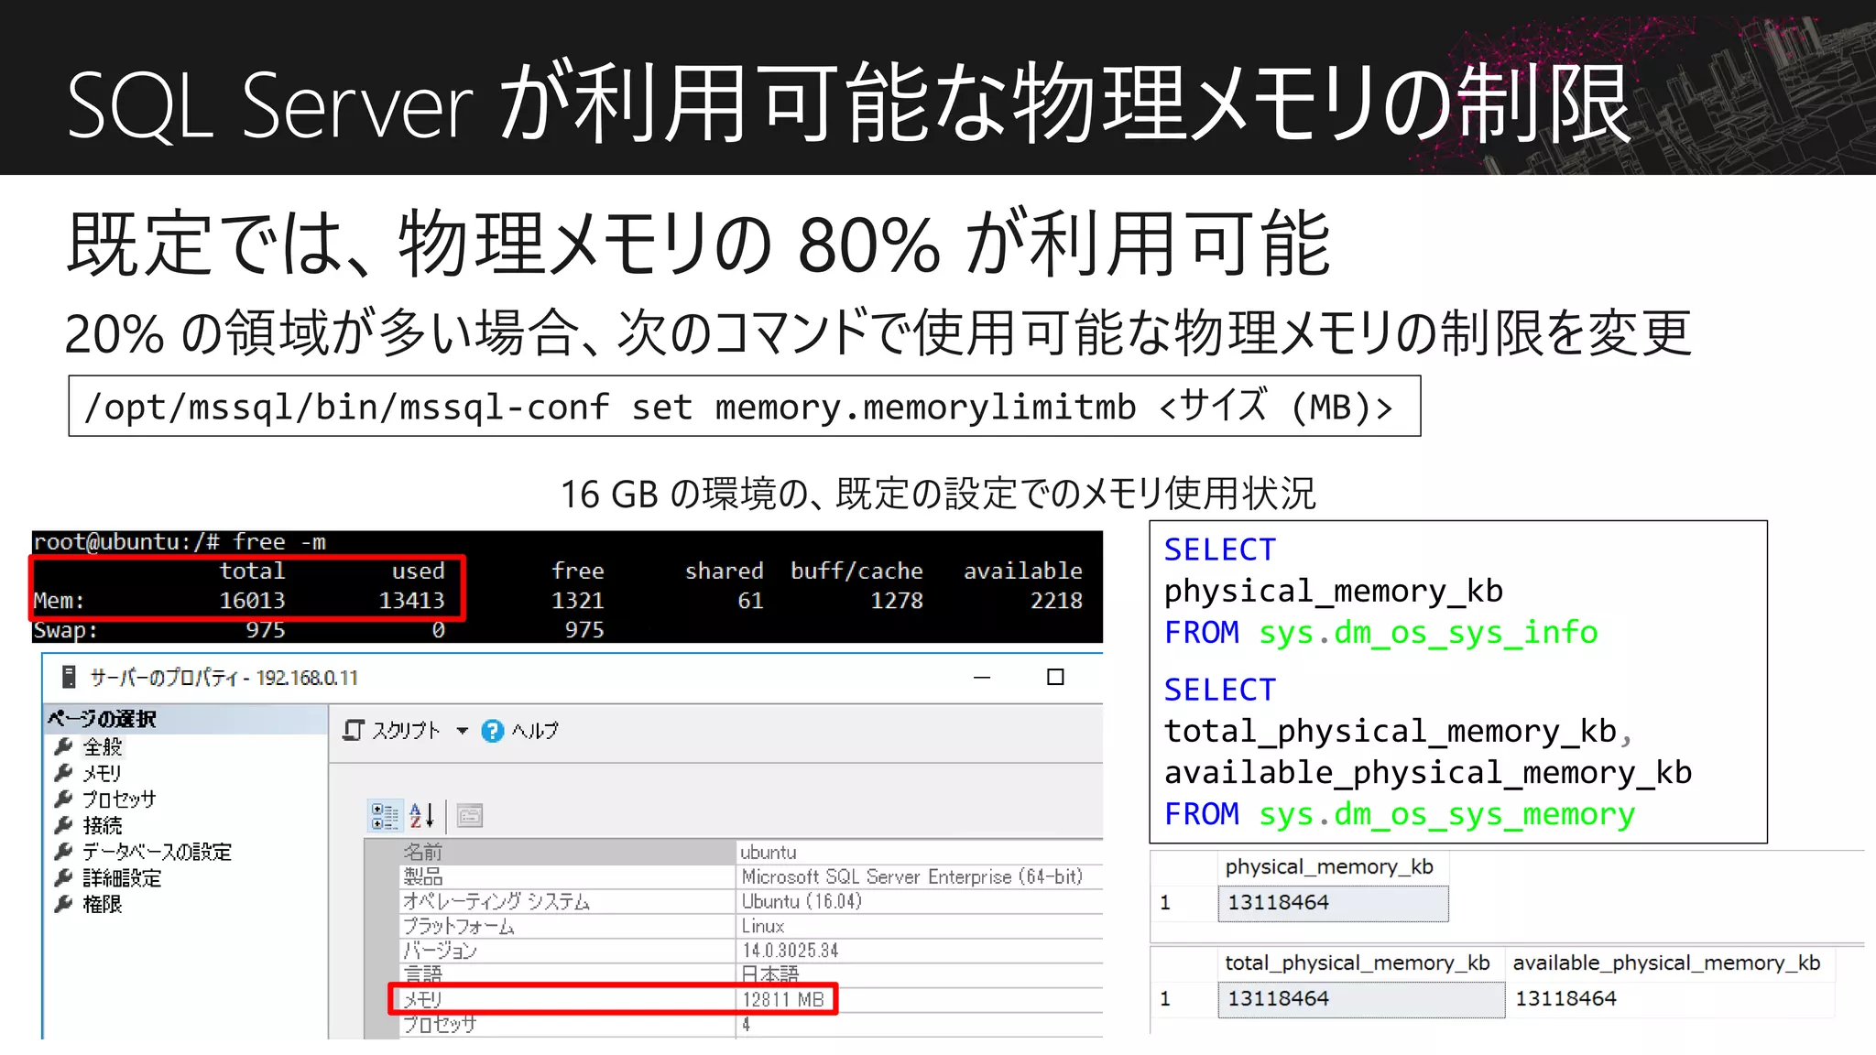Click the 16013 total memory value in terminal

(x=252, y=601)
